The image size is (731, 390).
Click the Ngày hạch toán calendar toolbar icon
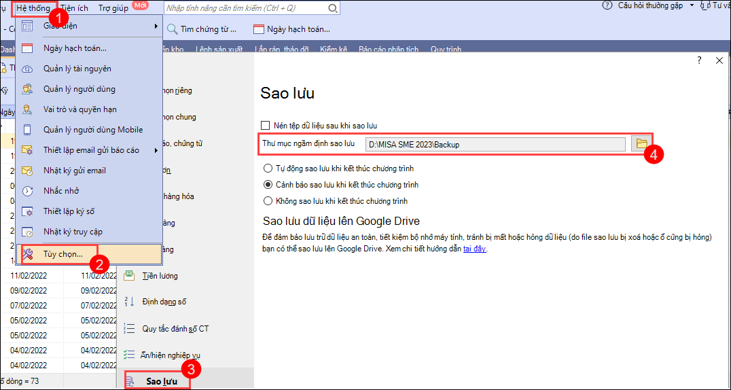[x=258, y=29]
